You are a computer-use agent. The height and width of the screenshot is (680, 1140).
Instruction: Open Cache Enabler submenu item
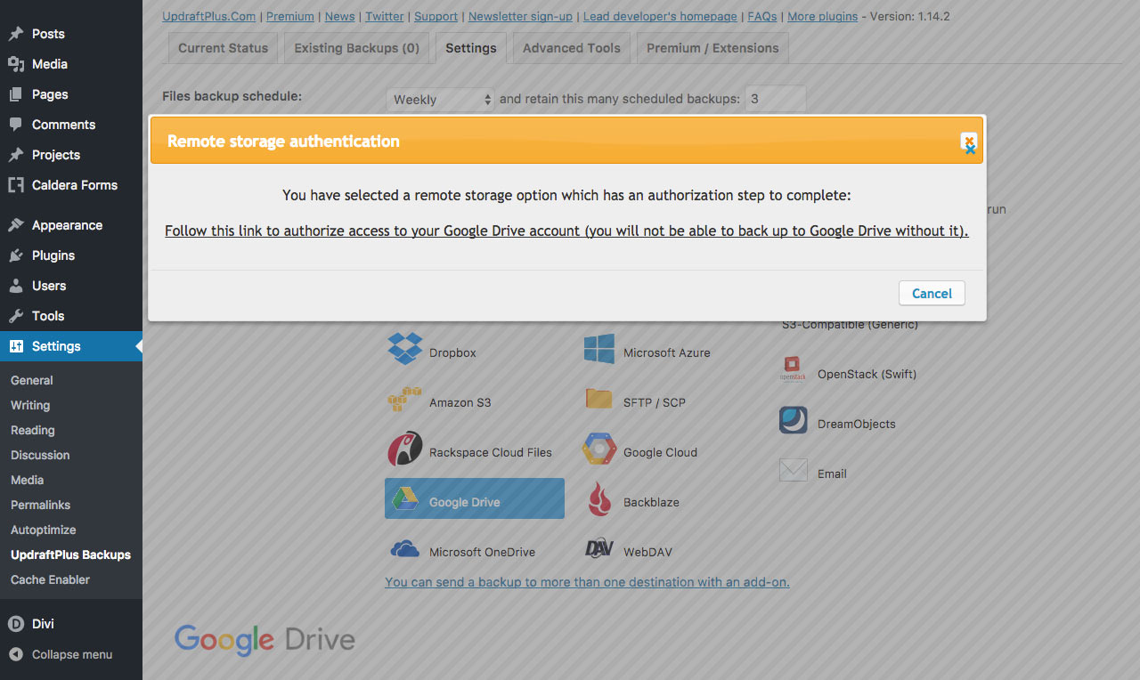pyautogui.click(x=50, y=579)
